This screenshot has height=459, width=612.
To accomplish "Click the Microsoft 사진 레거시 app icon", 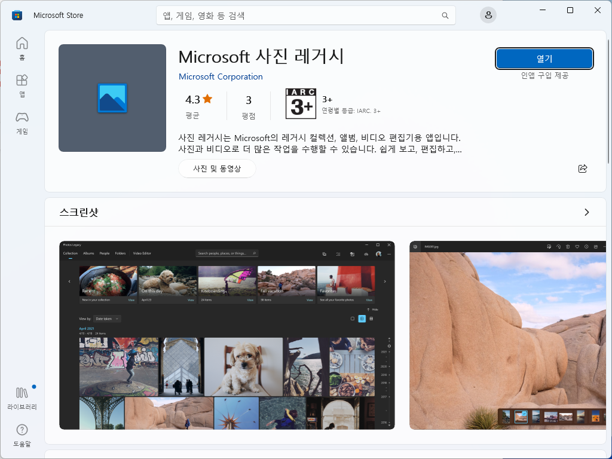I will [112, 98].
